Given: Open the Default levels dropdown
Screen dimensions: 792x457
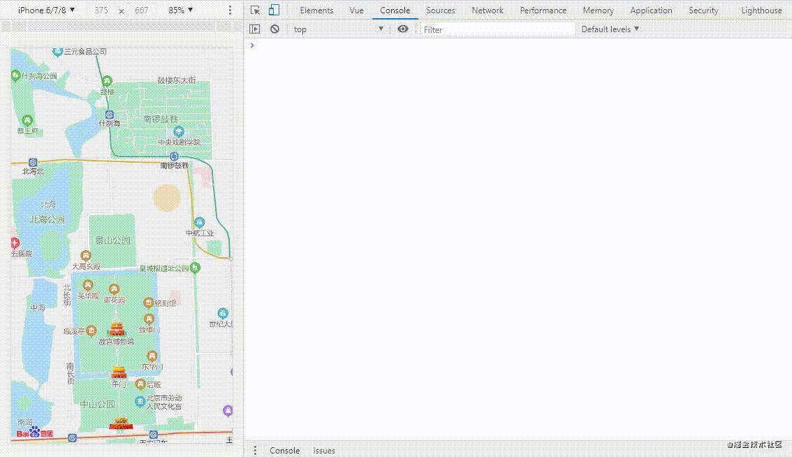Looking at the screenshot, I should click(x=610, y=29).
